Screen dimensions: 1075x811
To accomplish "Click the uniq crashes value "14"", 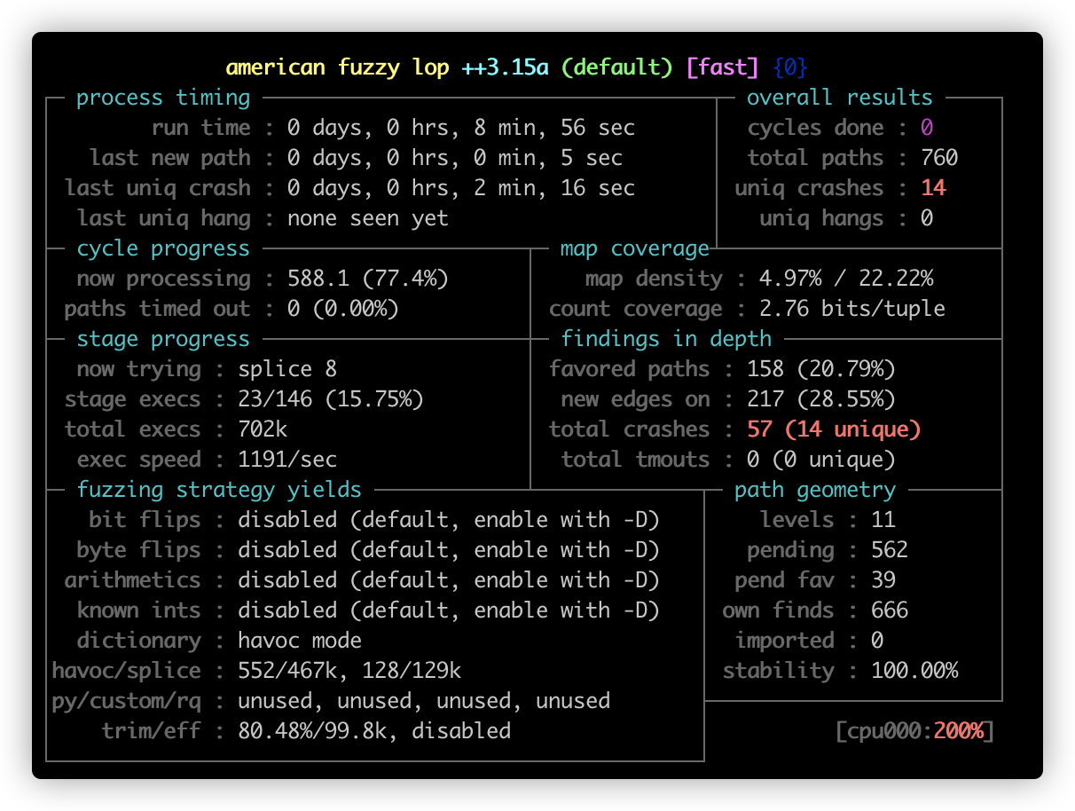I will [x=933, y=188].
